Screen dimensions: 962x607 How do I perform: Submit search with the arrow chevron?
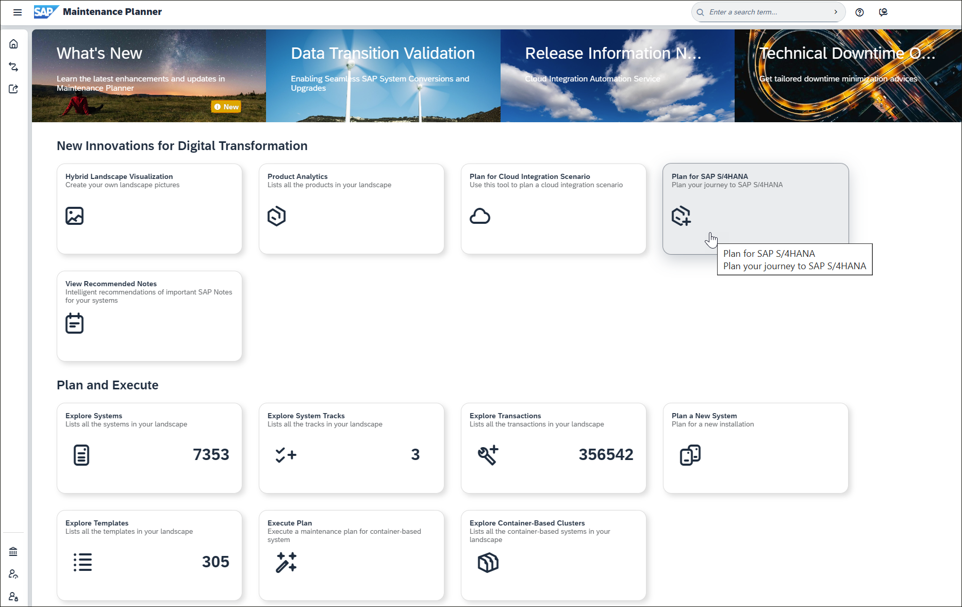836,12
